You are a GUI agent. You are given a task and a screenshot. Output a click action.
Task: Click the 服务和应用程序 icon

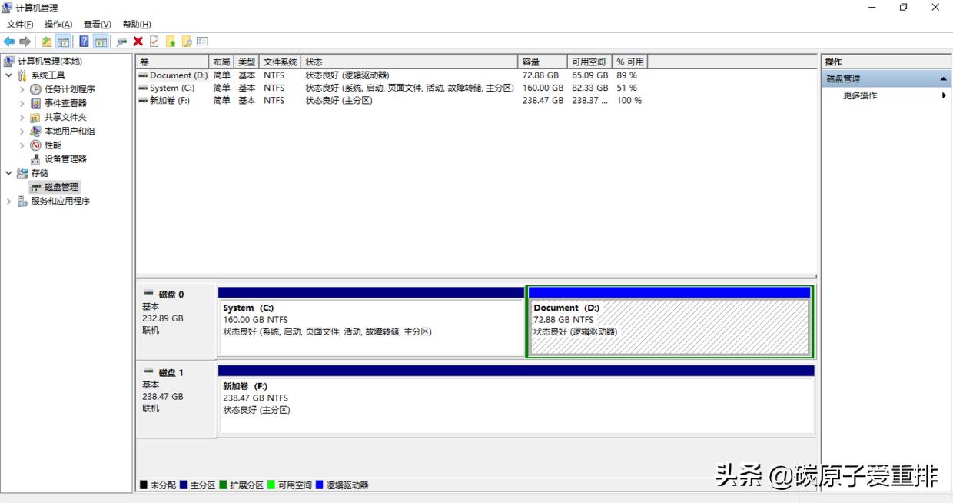coord(22,202)
